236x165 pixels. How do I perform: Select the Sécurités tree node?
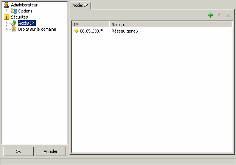(19, 17)
